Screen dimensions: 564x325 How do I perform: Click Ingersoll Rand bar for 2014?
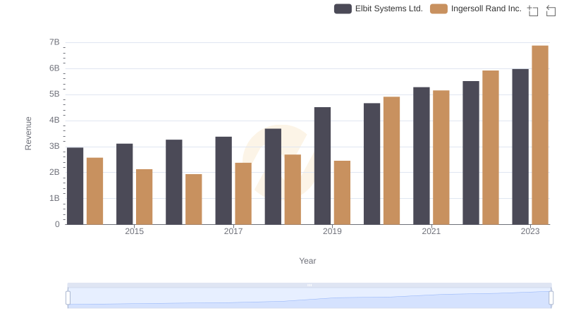point(95,191)
